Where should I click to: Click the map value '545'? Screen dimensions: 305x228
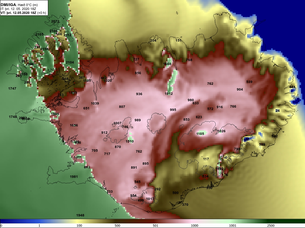click(137, 182)
